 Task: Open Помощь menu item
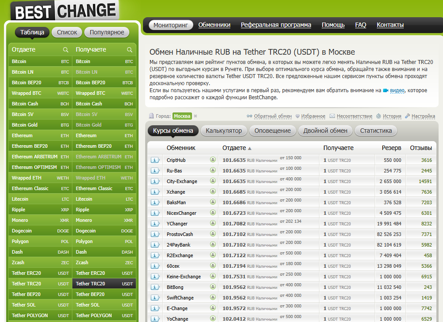pos(333,25)
